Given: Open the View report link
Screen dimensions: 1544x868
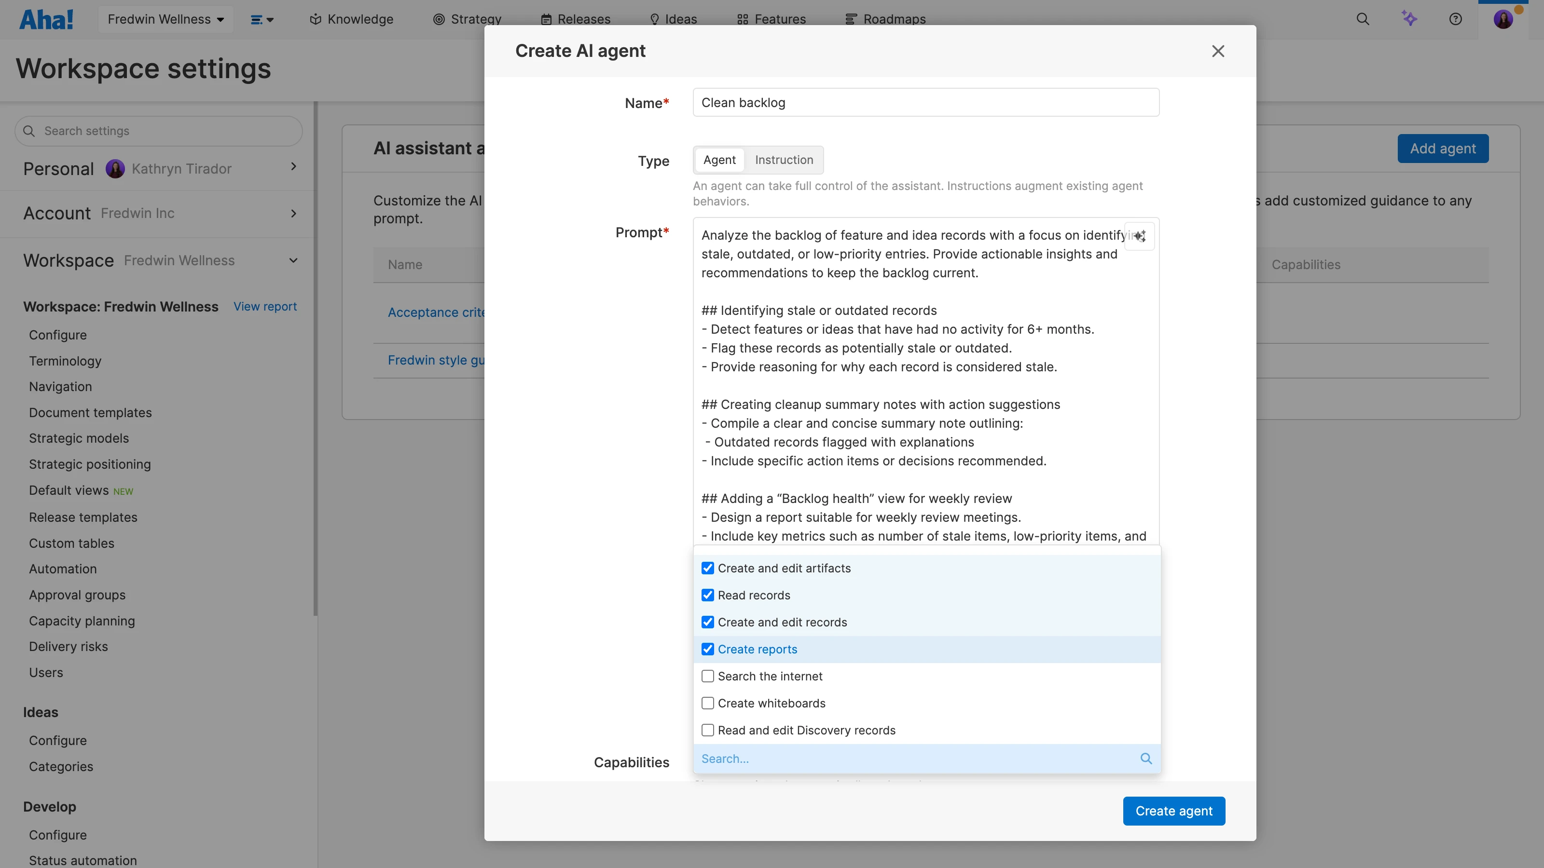Looking at the screenshot, I should (x=265, y=307).
